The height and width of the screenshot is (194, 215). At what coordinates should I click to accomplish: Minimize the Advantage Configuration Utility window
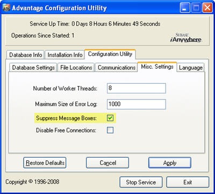click(x=185, y=8)
